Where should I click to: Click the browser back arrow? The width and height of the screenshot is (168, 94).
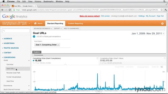tap(2, 10)
